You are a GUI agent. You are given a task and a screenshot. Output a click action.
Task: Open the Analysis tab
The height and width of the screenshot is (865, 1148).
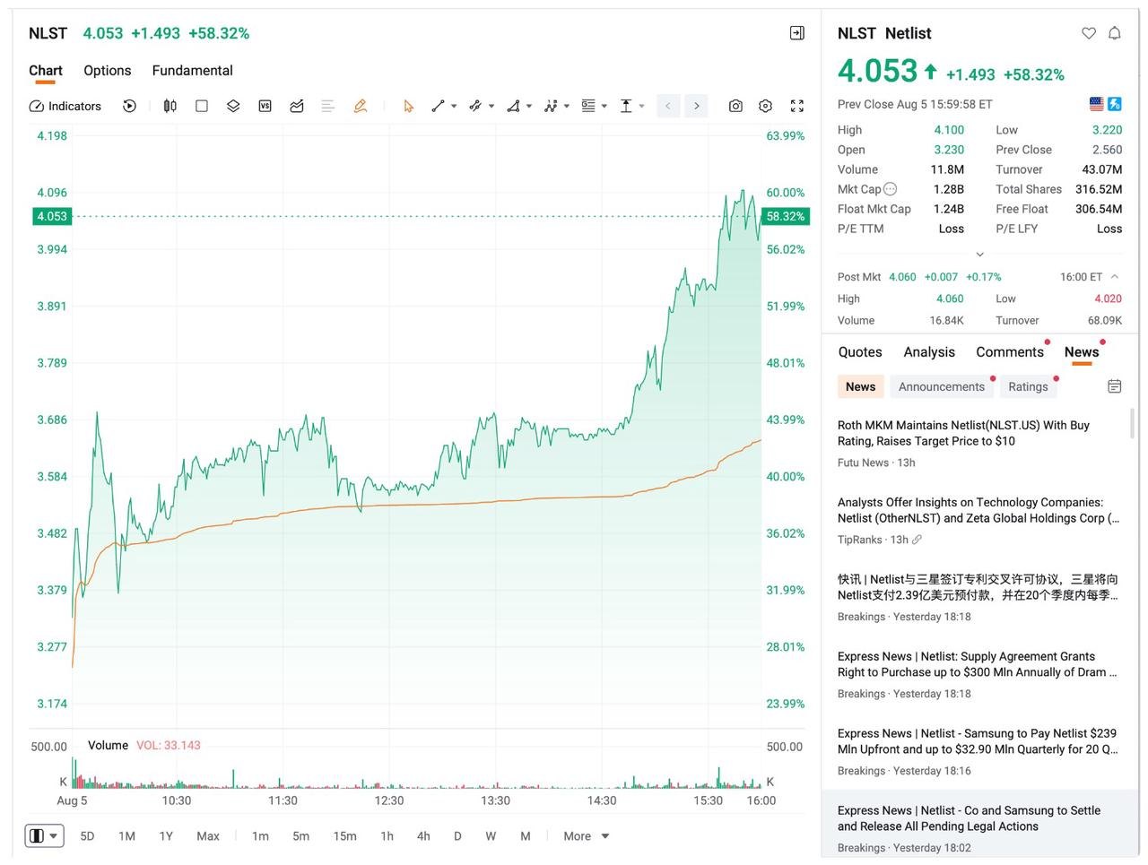tap(929, 352)
